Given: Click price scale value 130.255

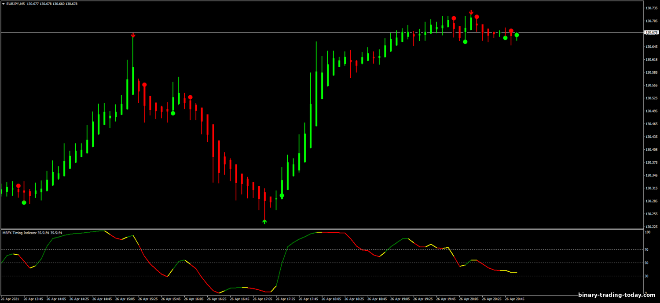Looking at the screenshot, I should (652, 214).
